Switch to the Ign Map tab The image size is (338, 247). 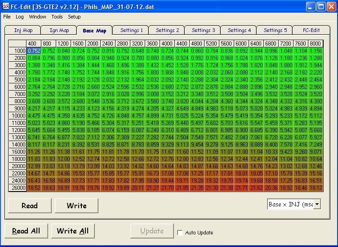coord(59,30)
